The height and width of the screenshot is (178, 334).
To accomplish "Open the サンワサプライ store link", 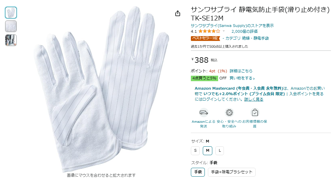I will [232, 26].
